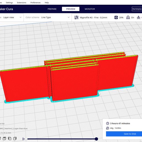Viewport: 142px width, 142px height.
Task: Click the 20% infill value
Action: tap(121, 18)
